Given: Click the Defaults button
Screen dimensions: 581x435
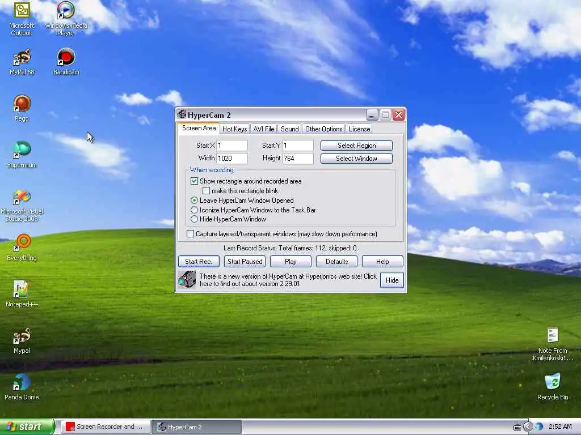Looking at the screenshot, I should tap(336, 262).
